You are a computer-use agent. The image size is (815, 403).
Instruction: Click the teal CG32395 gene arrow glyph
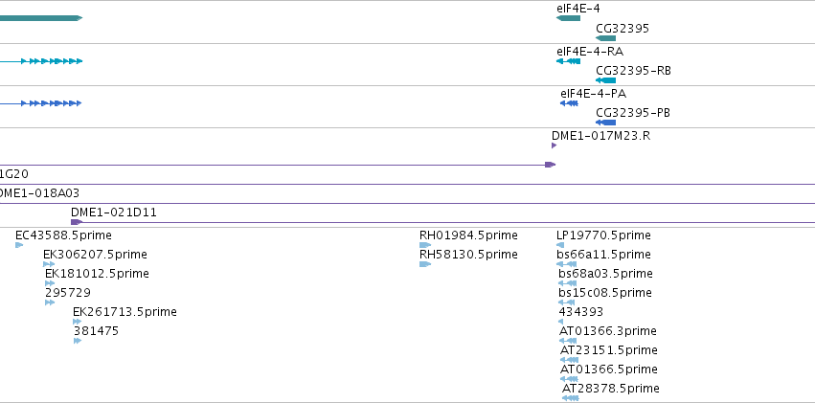605,38
